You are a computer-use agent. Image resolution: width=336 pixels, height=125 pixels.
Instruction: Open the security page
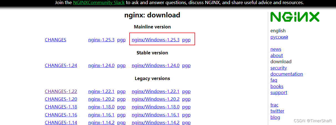[279, 68]
